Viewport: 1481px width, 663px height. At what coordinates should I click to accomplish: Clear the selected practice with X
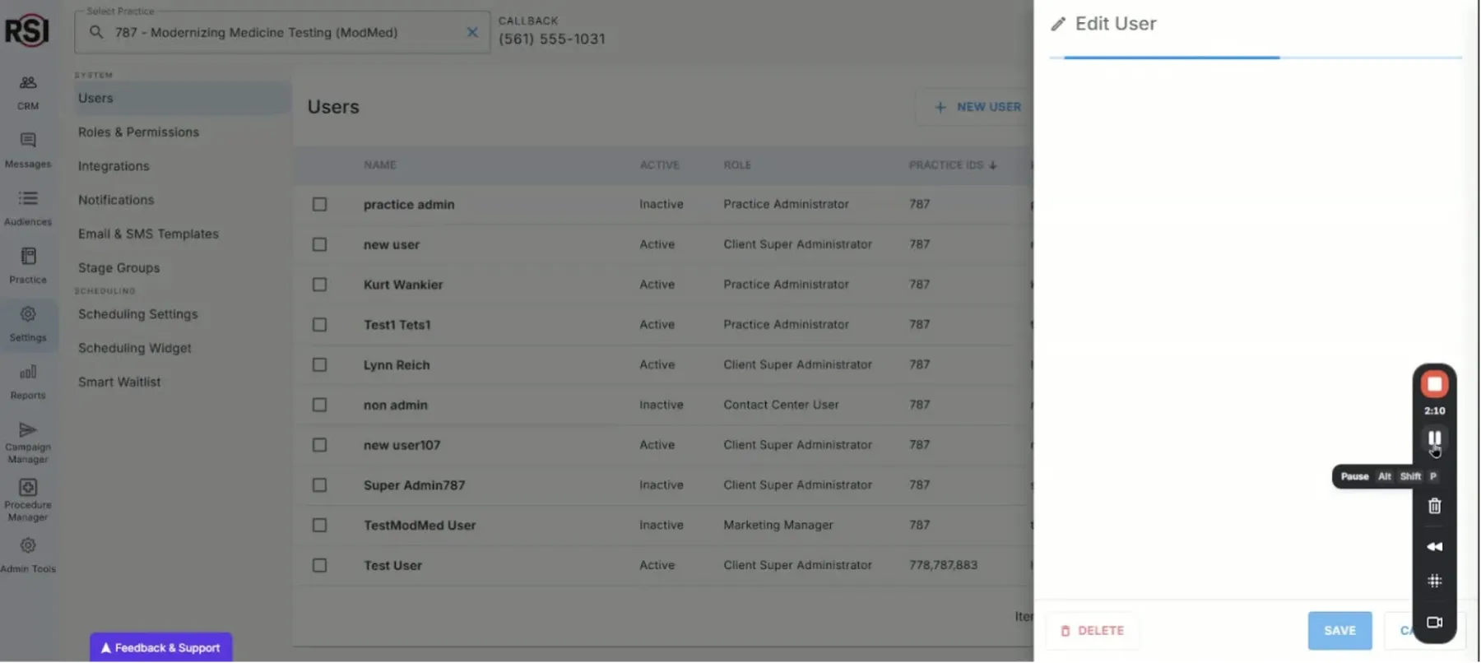(472, 33)
